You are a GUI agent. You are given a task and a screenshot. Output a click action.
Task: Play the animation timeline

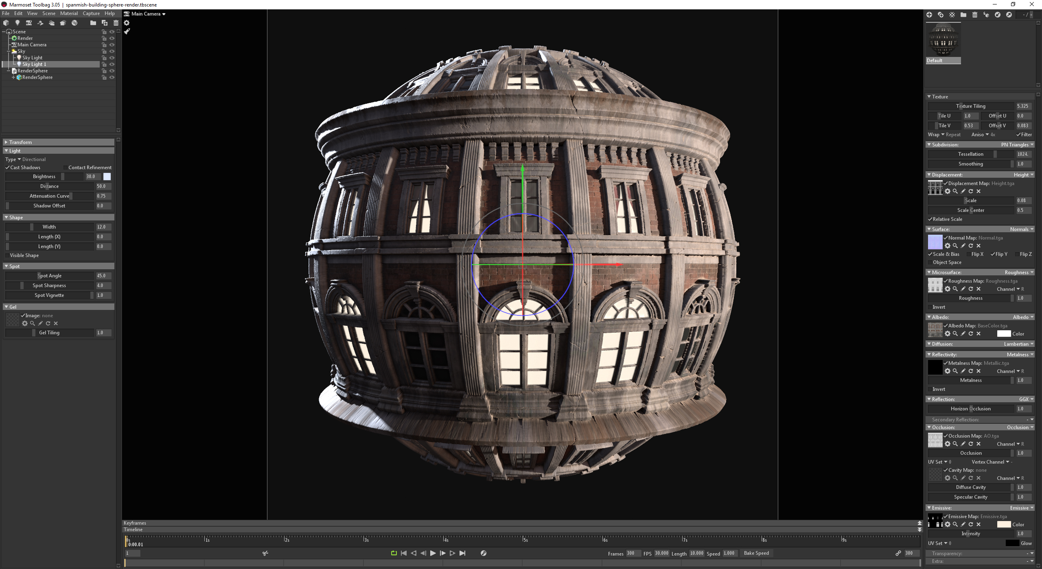point(433,553)
